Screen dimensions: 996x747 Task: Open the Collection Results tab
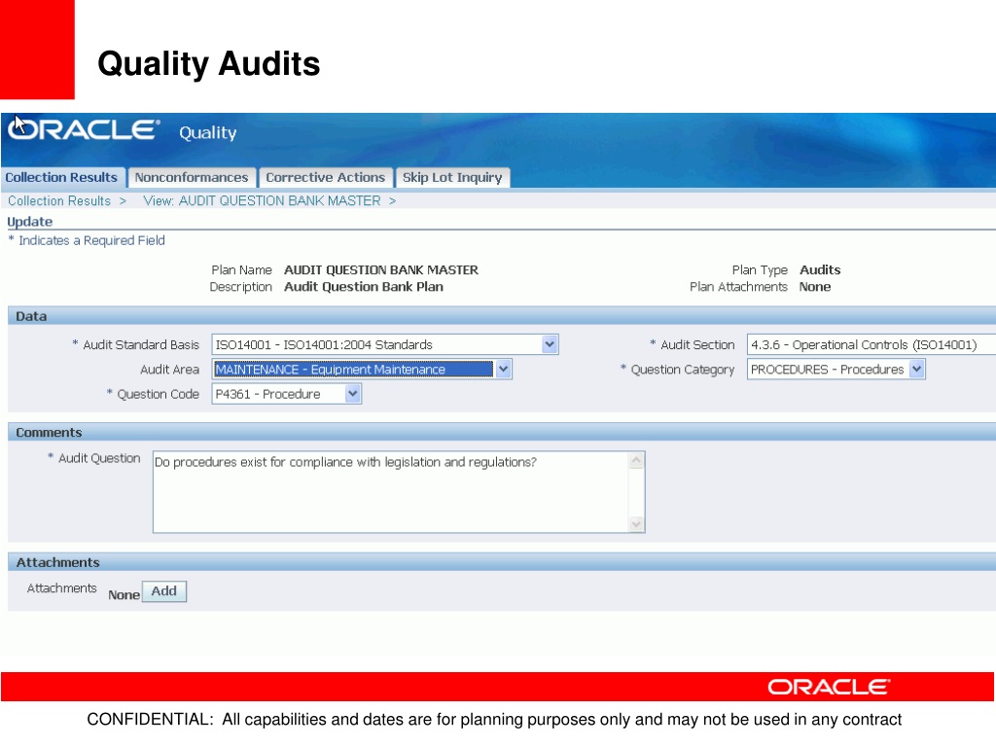(61, 177)
